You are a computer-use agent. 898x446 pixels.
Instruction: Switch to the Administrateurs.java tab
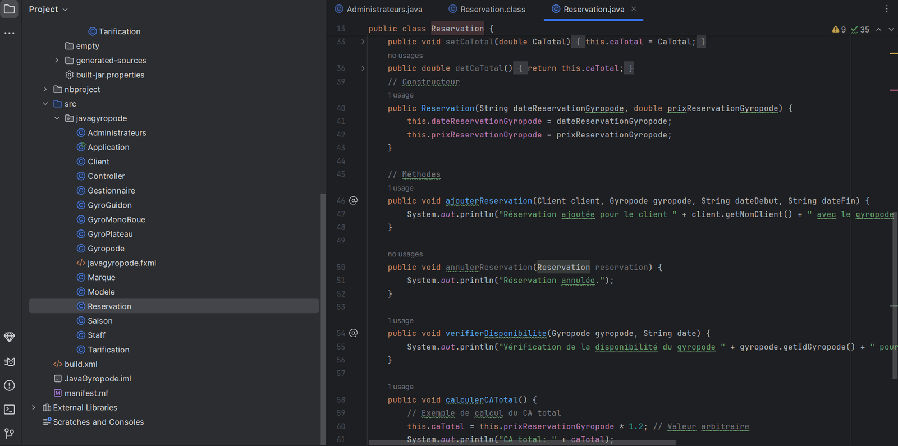point(384,10)
